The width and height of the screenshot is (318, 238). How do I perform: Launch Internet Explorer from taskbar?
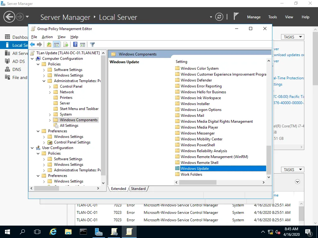point(53,232)
